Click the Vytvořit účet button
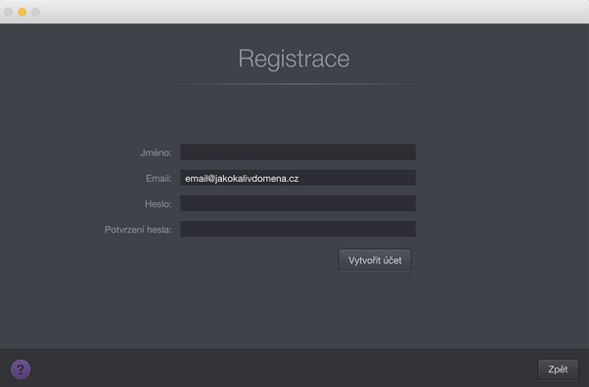Viewport: 589px width, 387px height. pos(375,260)
